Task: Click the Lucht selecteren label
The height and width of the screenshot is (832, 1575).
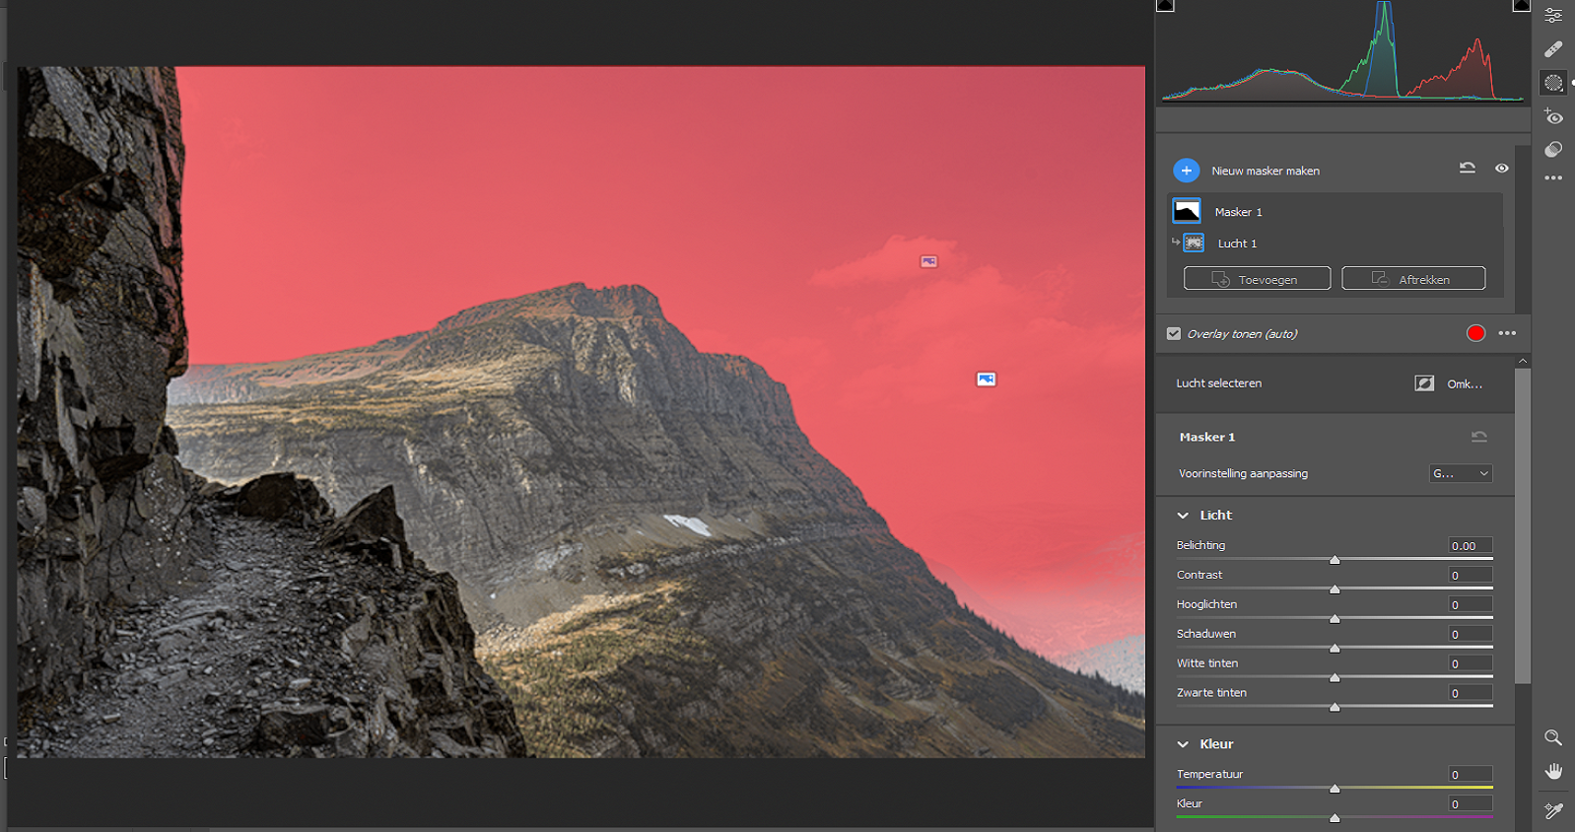Action: (1218, 383)
